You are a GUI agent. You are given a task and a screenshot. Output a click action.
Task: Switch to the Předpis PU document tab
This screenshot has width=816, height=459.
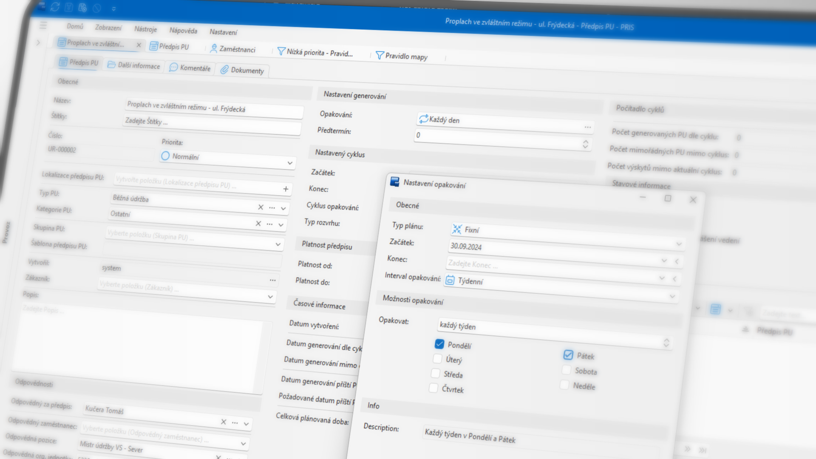click(x=169, y=46)
